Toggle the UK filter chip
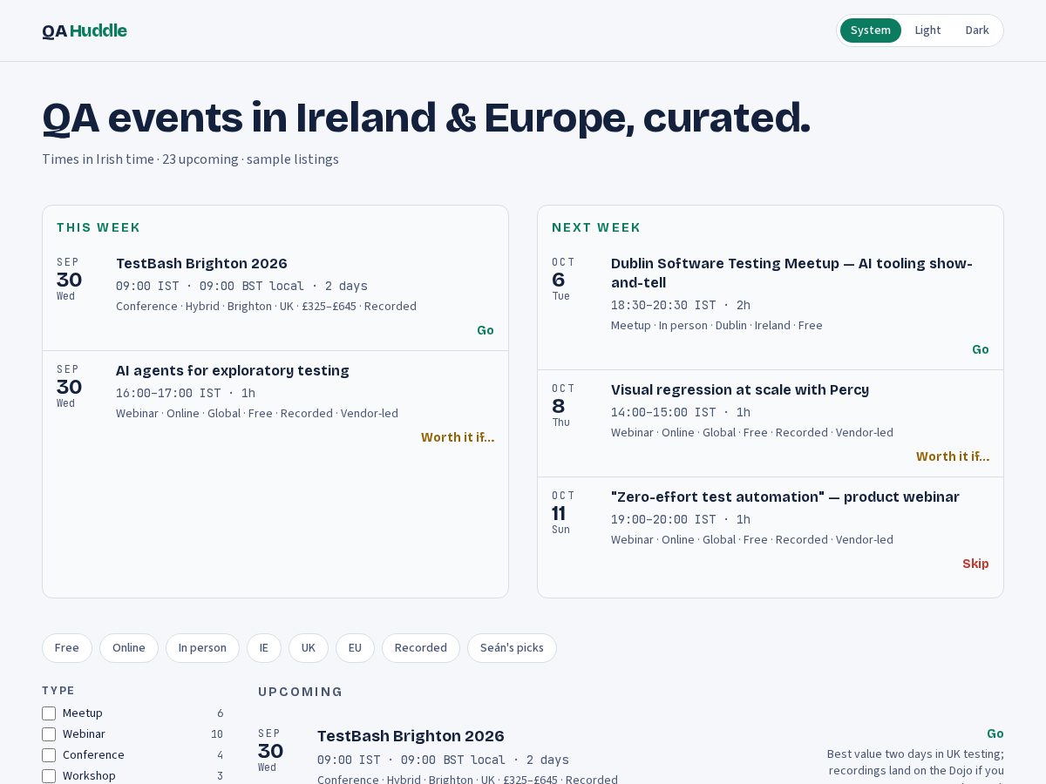Viewport: 1046px width, 784px height. (x=309, y=648)
